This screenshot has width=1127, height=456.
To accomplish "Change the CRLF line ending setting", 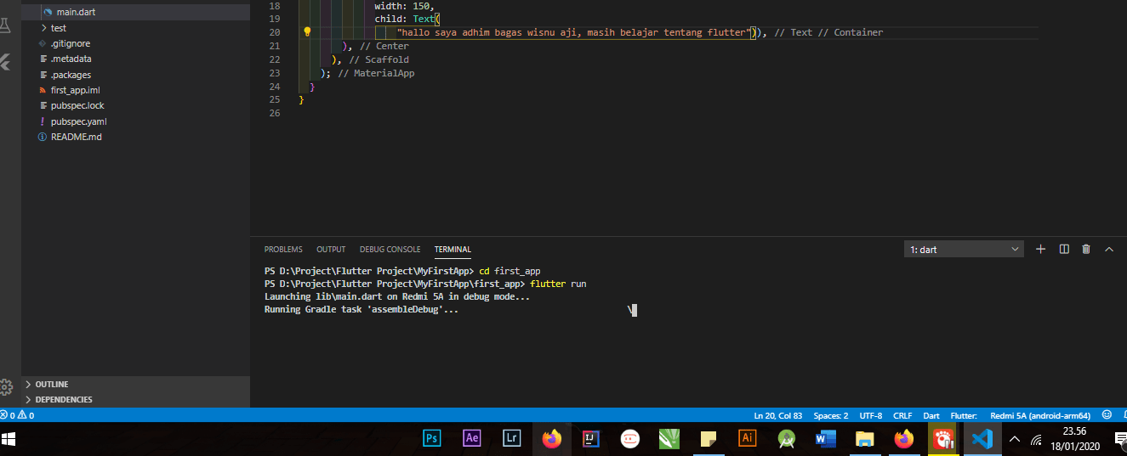I will (902, 415).
